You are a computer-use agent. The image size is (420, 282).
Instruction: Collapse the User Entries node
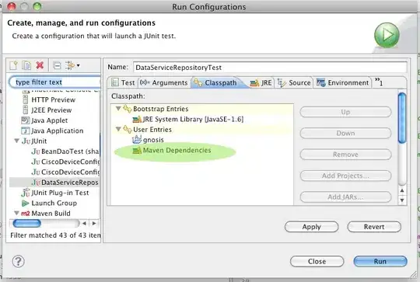(118, 129)
